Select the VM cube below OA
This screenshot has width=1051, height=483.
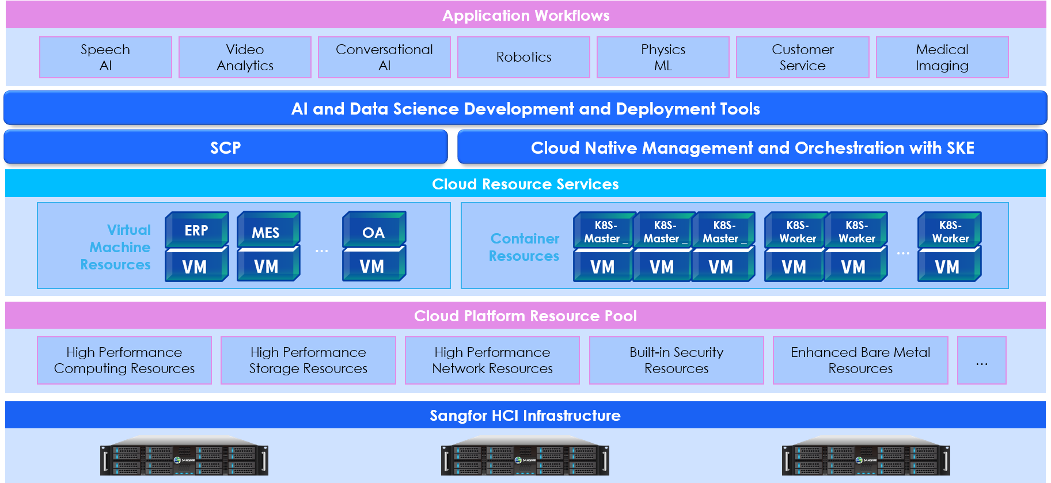(x=374, y=265)
